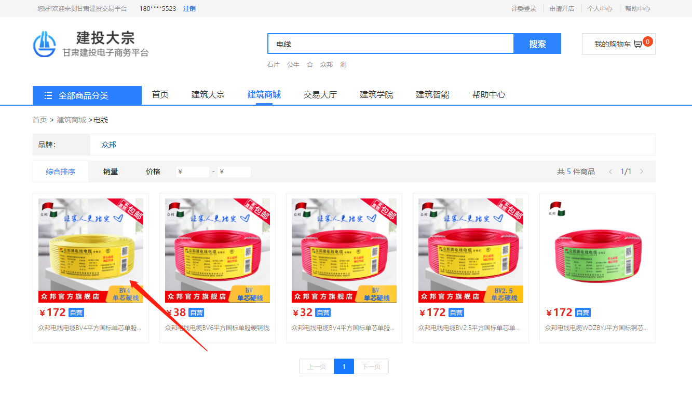Select suggested keyword 公牛
692x398 pixels.
coord(293,65)
